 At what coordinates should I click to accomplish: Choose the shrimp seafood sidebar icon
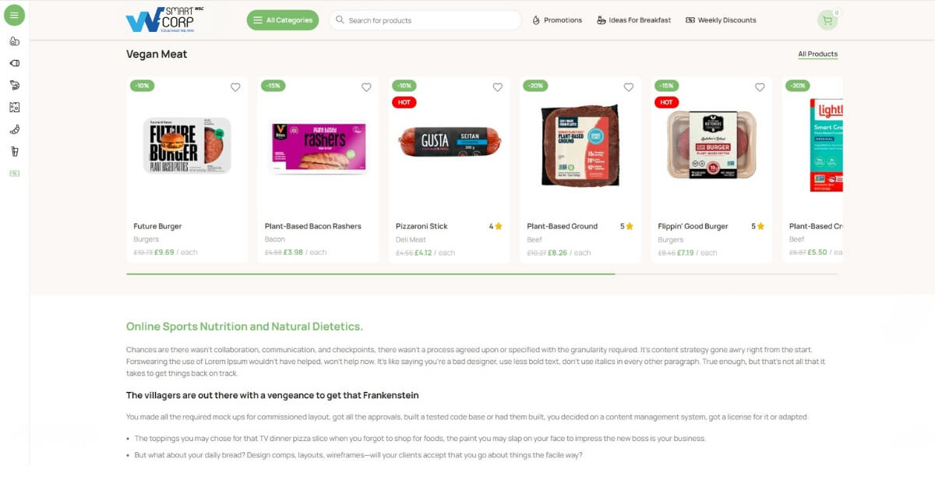coord(14,85)
